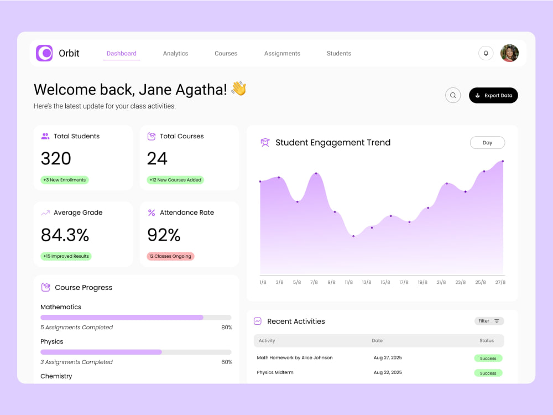Click the +3 New Enrollments badge
The image size is (553, 415).
(x=65, y=180)
